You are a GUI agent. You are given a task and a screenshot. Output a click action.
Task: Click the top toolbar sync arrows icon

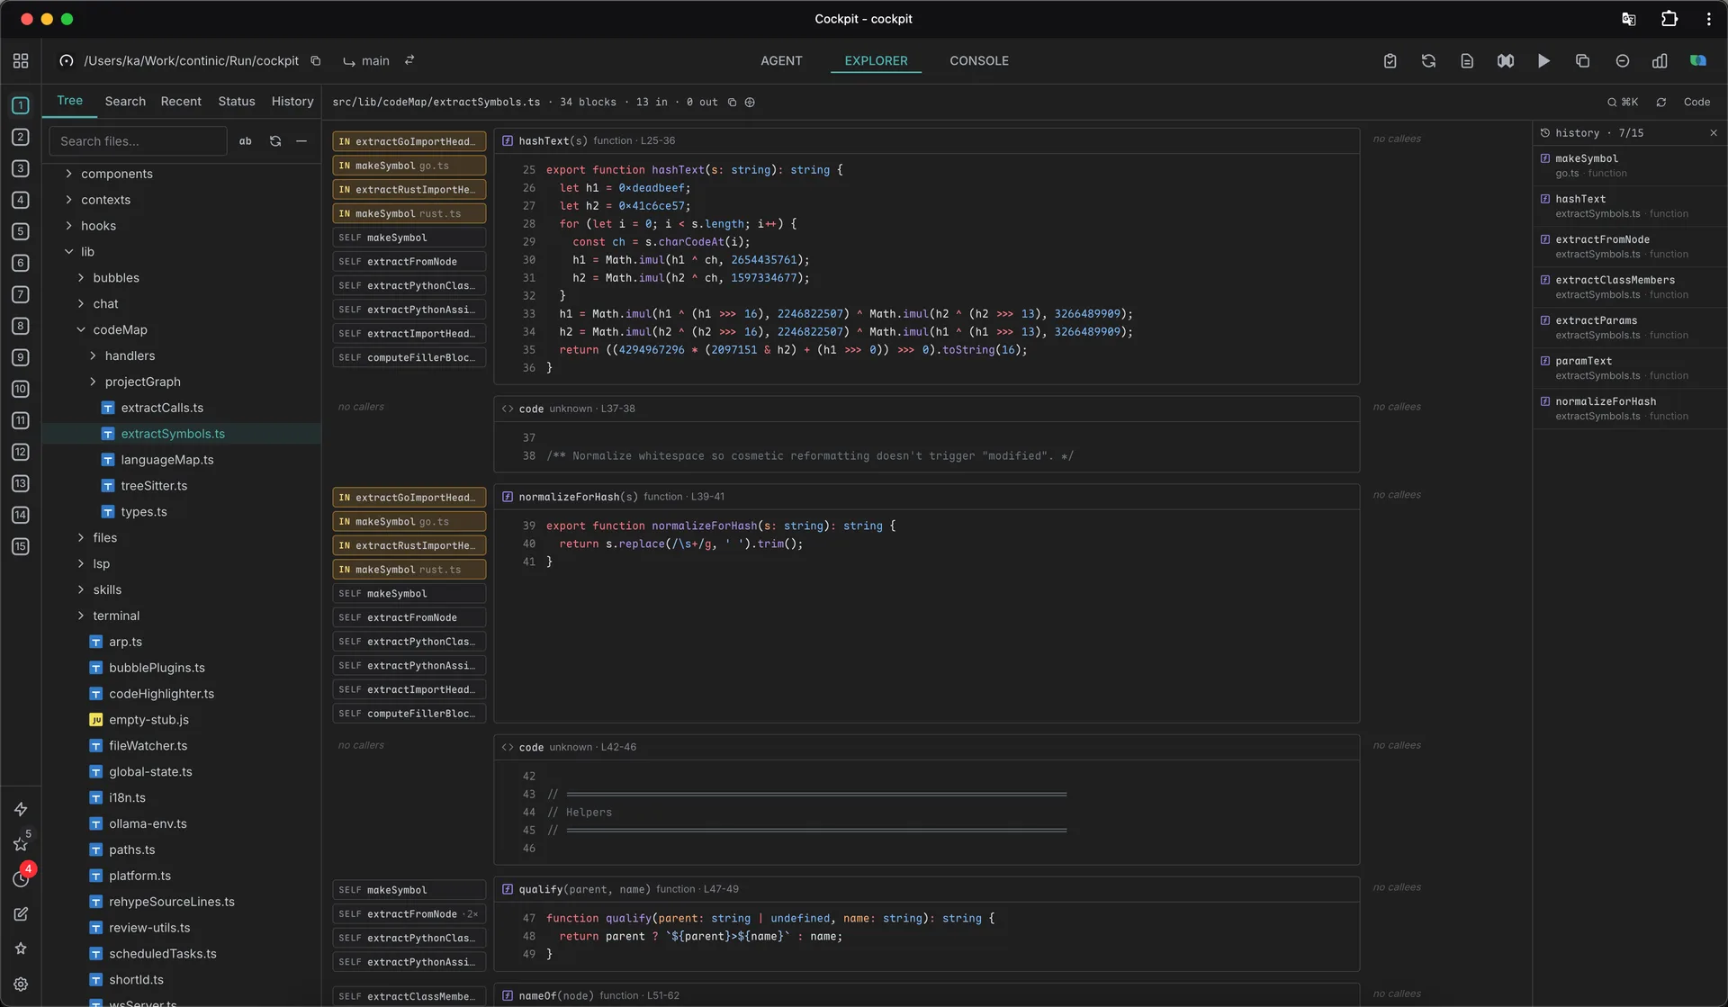1428,60
